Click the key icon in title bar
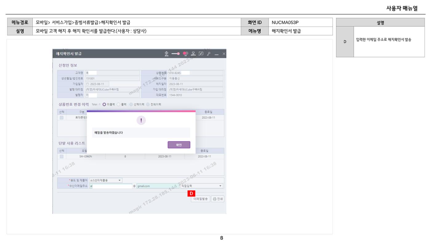 [208, 53]
